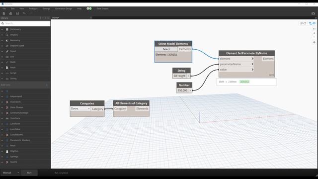Click the Zoom to fit canvas icon

pyautogui.click(x=314, y=29)
